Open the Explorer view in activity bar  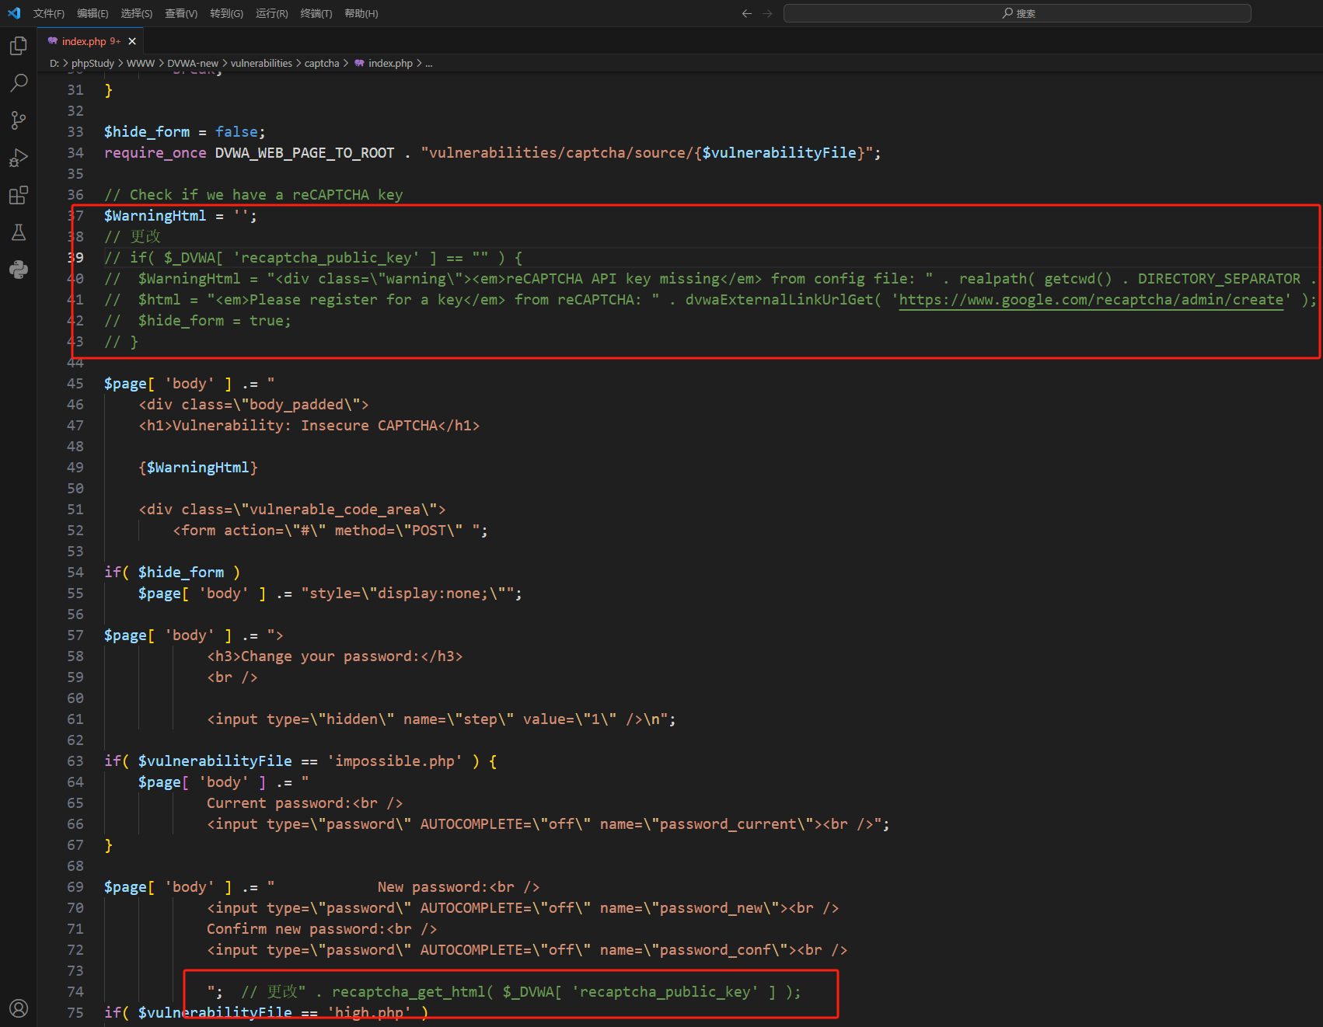click(x=19, y=46)
